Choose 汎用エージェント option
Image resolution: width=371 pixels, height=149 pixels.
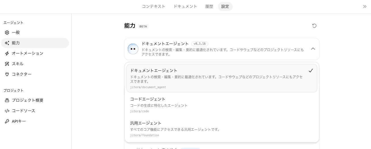(x=222, y=129)
